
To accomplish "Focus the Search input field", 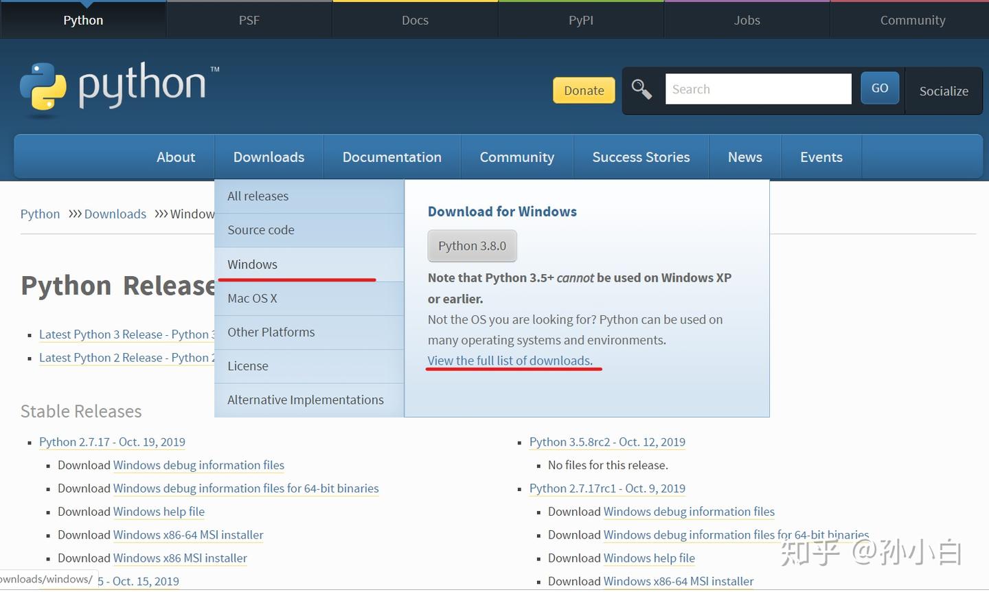I will click(x=758, y=89).
